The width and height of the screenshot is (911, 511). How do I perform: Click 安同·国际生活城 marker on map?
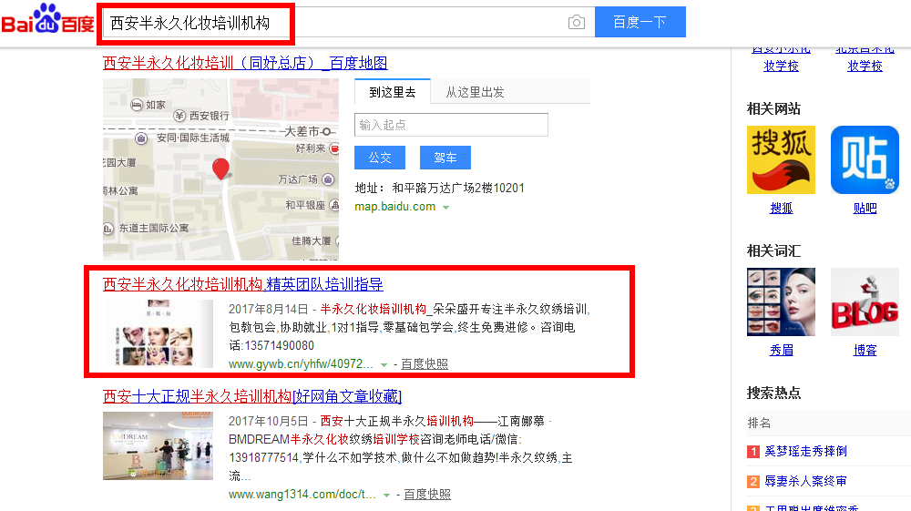click(141, 138)
